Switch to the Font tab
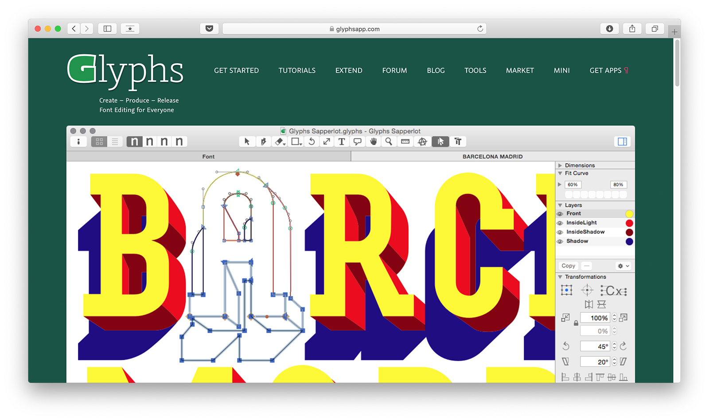The height and width of the screenshot is (420, 709). pos(208,157)
